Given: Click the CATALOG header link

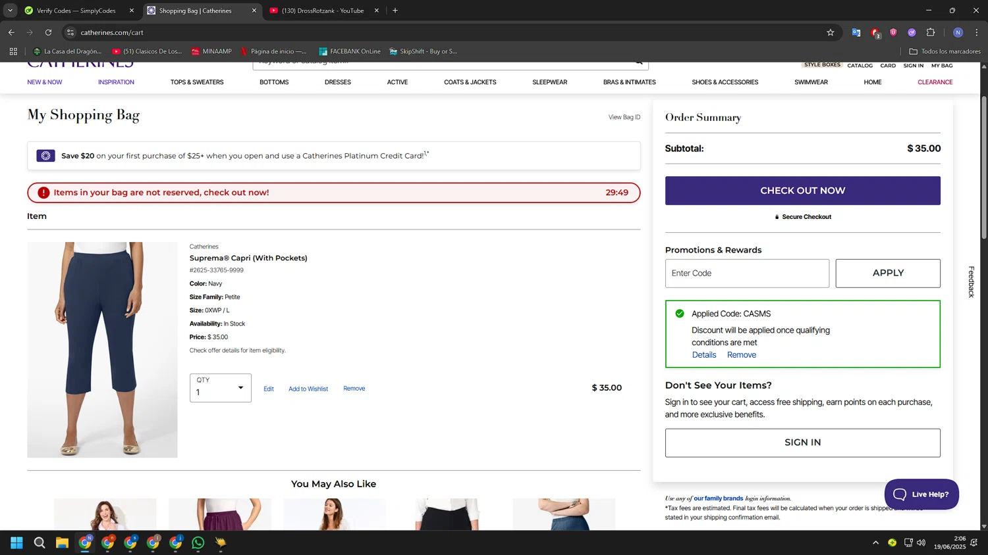Looking at the screenshot, I should (x=860, y=66).
